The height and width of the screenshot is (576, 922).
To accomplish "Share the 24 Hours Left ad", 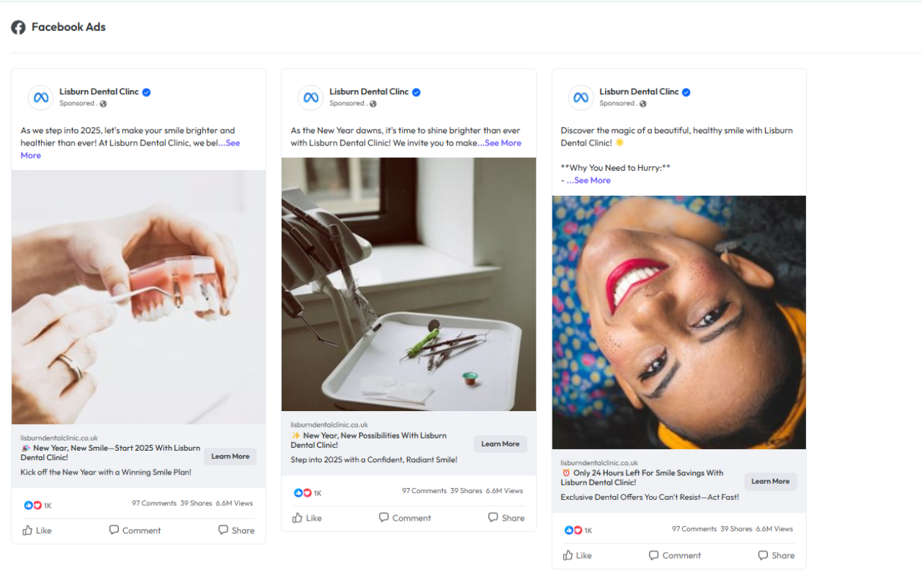I will coord(776,555).
